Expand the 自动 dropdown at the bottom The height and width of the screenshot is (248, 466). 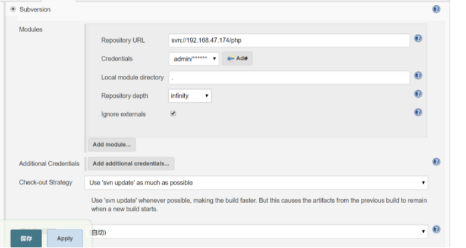257,231
